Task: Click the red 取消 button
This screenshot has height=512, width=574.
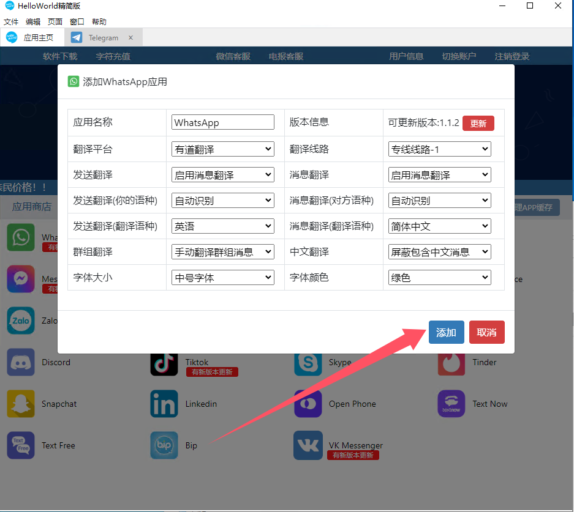Action: [487, 332]
